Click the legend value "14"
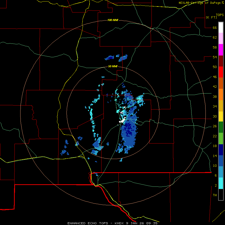Viewport: 225px width, 225px height. [215, 156]
